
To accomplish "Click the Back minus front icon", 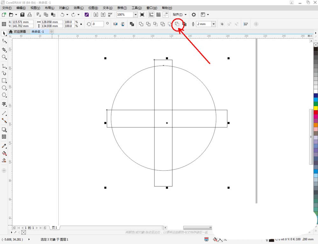I will point(177,24).
